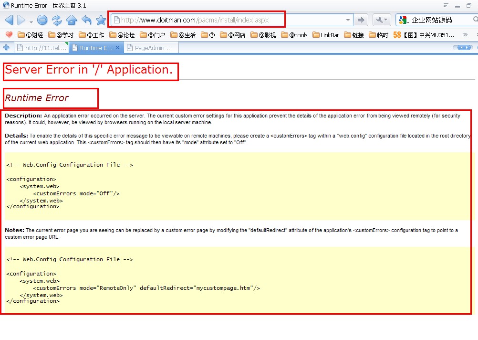Go to the Home page icon
The width and height of the screenshot is (478, 340).
click(x=72, y=20)
